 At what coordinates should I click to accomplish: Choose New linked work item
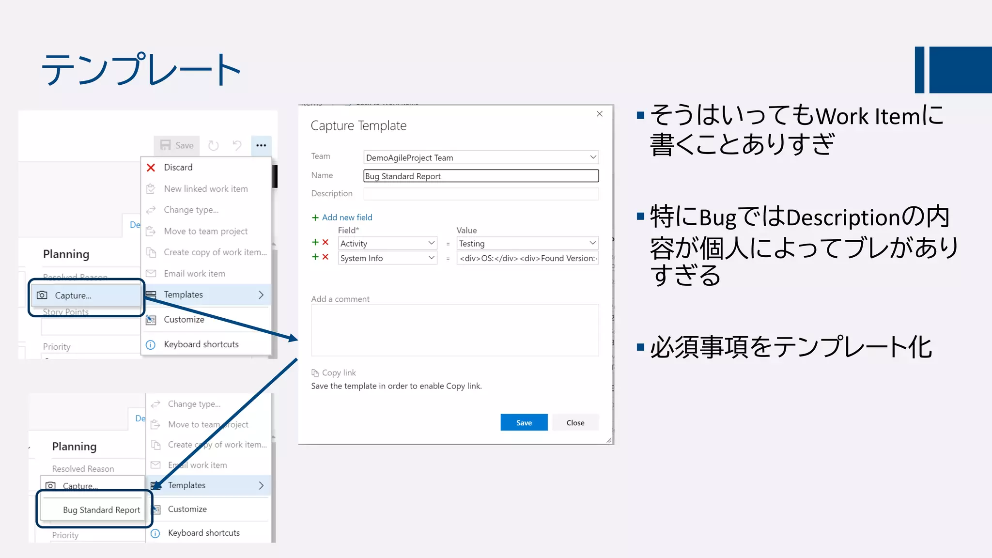coord(206,189)
